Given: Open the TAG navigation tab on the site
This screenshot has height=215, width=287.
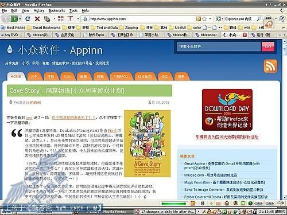Looking at the screenshot, I should pyautogui.click(x=67, y=77).
